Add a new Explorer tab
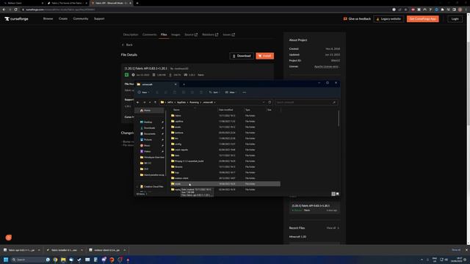This screenshot has height=264, width=470. click(184, 84)
